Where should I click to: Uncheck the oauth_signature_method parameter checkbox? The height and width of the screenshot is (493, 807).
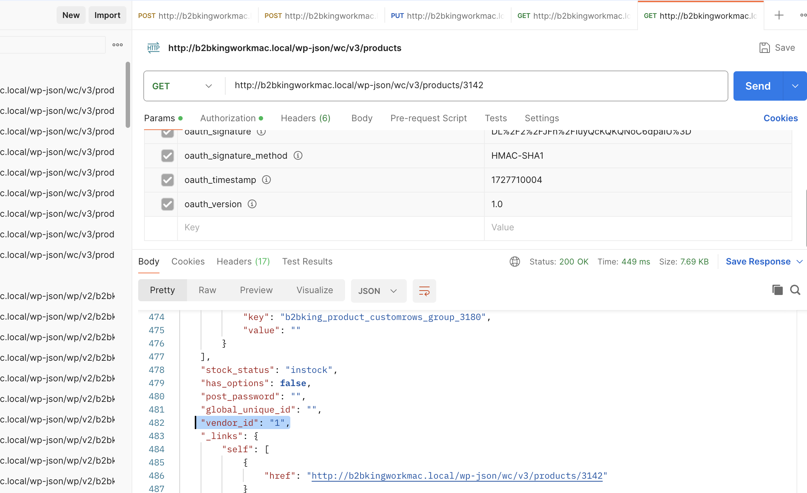(x=168, y=156)
